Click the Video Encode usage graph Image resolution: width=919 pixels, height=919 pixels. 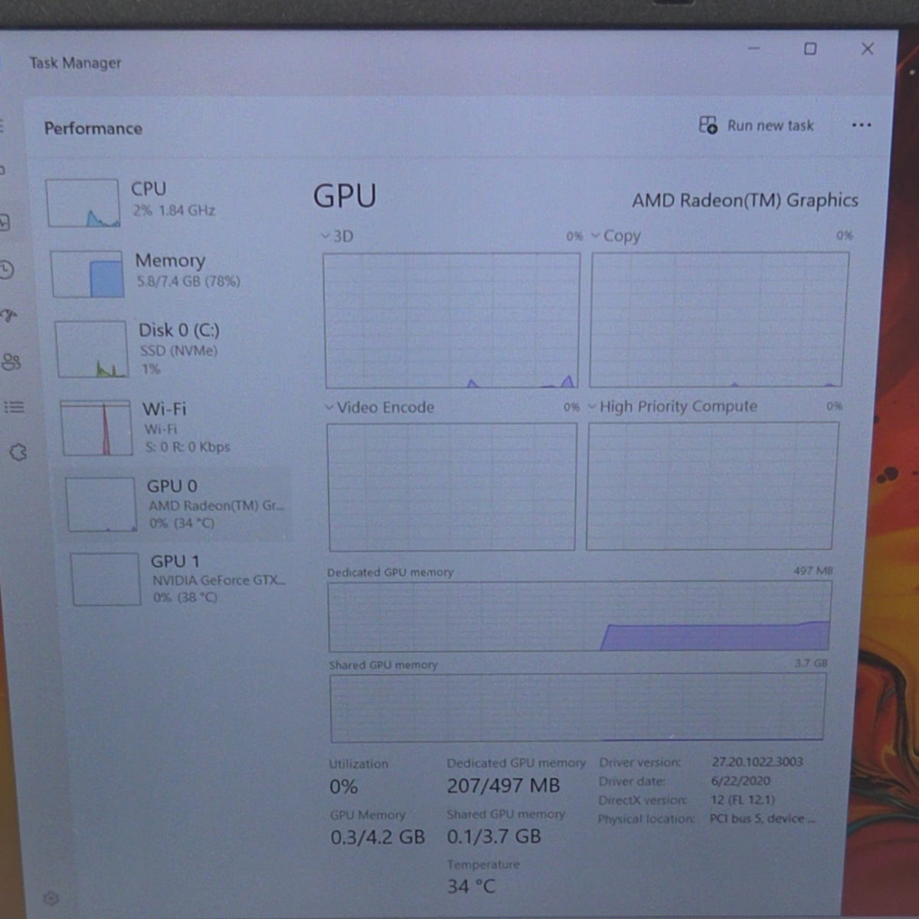[x=452, y=487]
